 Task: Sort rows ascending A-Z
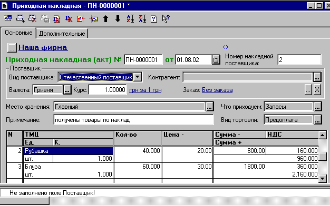[130, 19]
